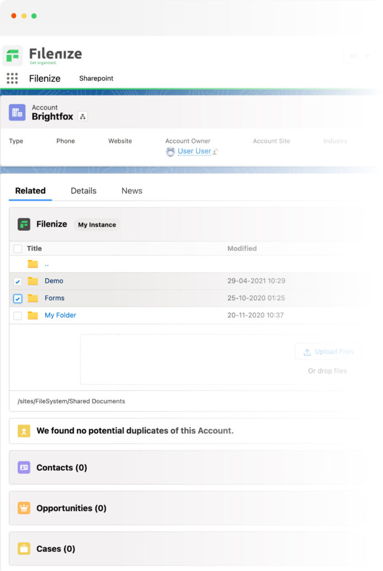
Task: Open the app launcher grid icon
Action: pyautogui.click(x=12, y=78)
